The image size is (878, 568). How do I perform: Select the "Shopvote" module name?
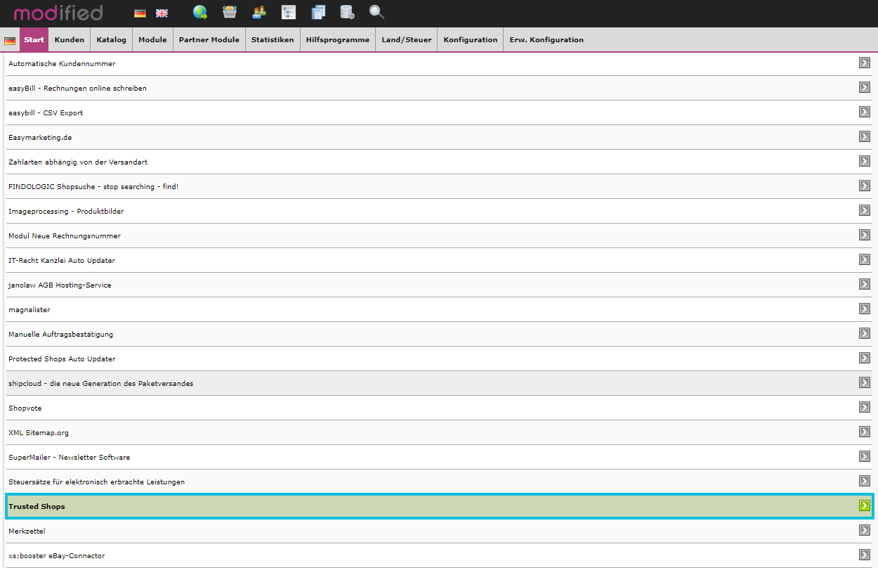[25, 408]
